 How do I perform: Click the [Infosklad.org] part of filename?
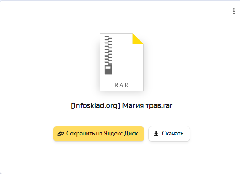(96, 106)
